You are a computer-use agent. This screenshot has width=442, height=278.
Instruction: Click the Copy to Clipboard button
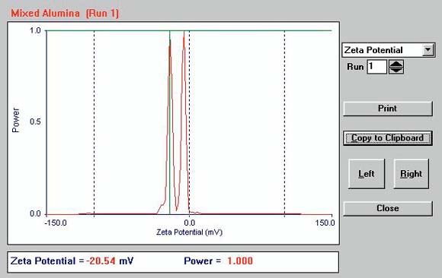[388, 138]
